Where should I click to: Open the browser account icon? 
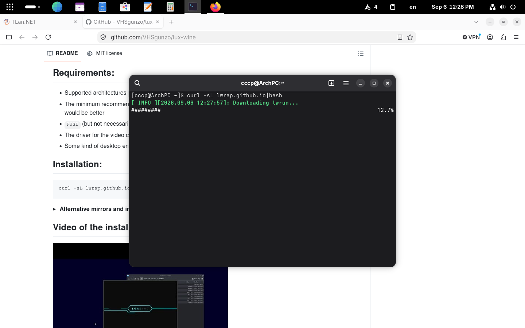pos(490,37)
